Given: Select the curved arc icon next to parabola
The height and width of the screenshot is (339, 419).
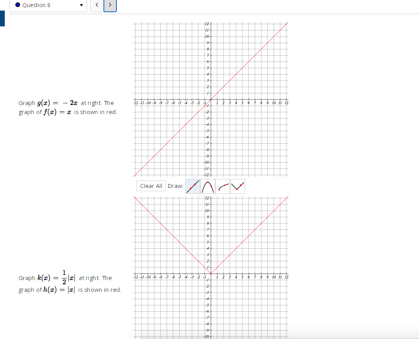Looking at the screenshot, I should tap(222, 186).
